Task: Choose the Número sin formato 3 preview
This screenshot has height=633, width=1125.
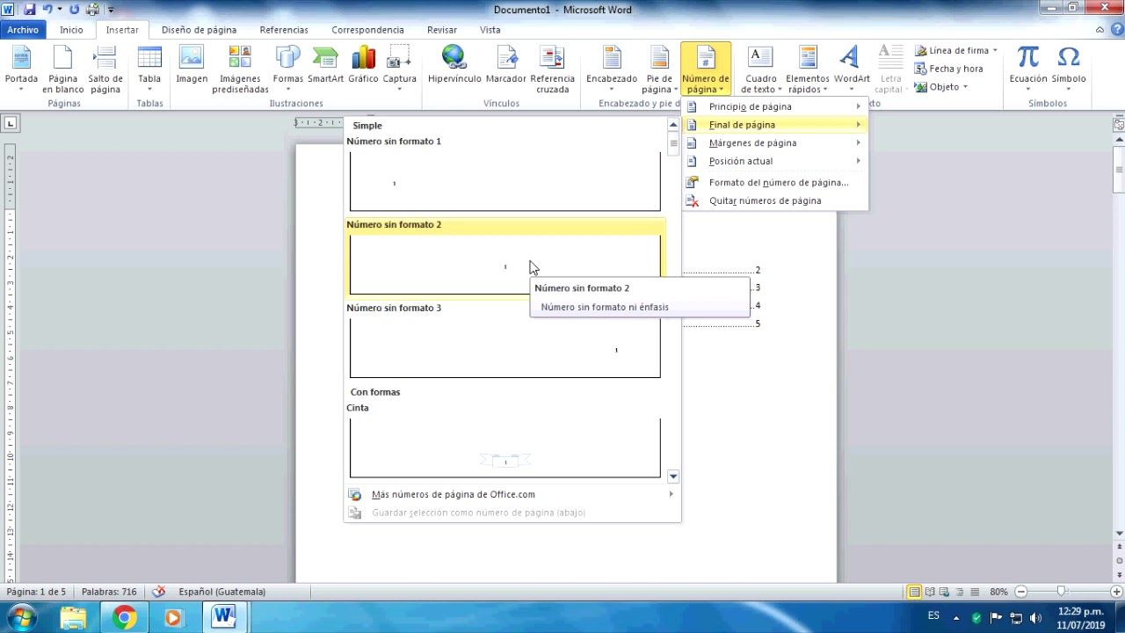Action: [504, 348]
